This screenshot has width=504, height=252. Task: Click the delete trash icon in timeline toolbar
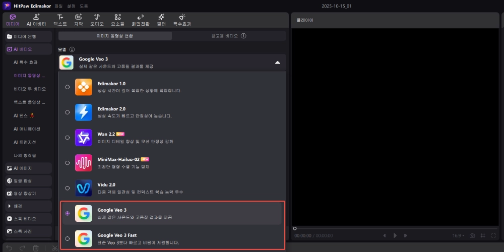[36, 248]
